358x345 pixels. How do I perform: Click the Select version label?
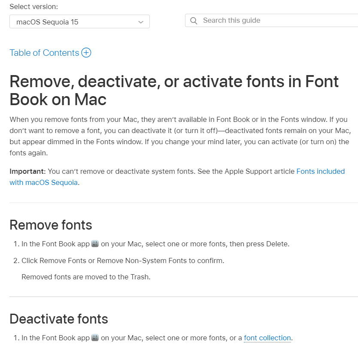click(x=34, y=6)
